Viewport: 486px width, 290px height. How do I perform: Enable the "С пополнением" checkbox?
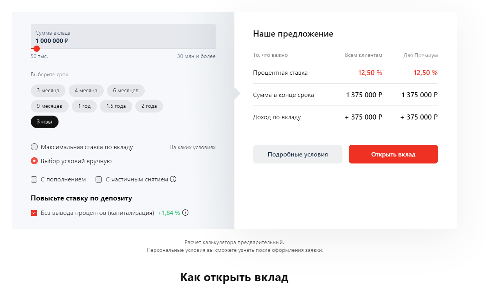click(x=34, y=179)
